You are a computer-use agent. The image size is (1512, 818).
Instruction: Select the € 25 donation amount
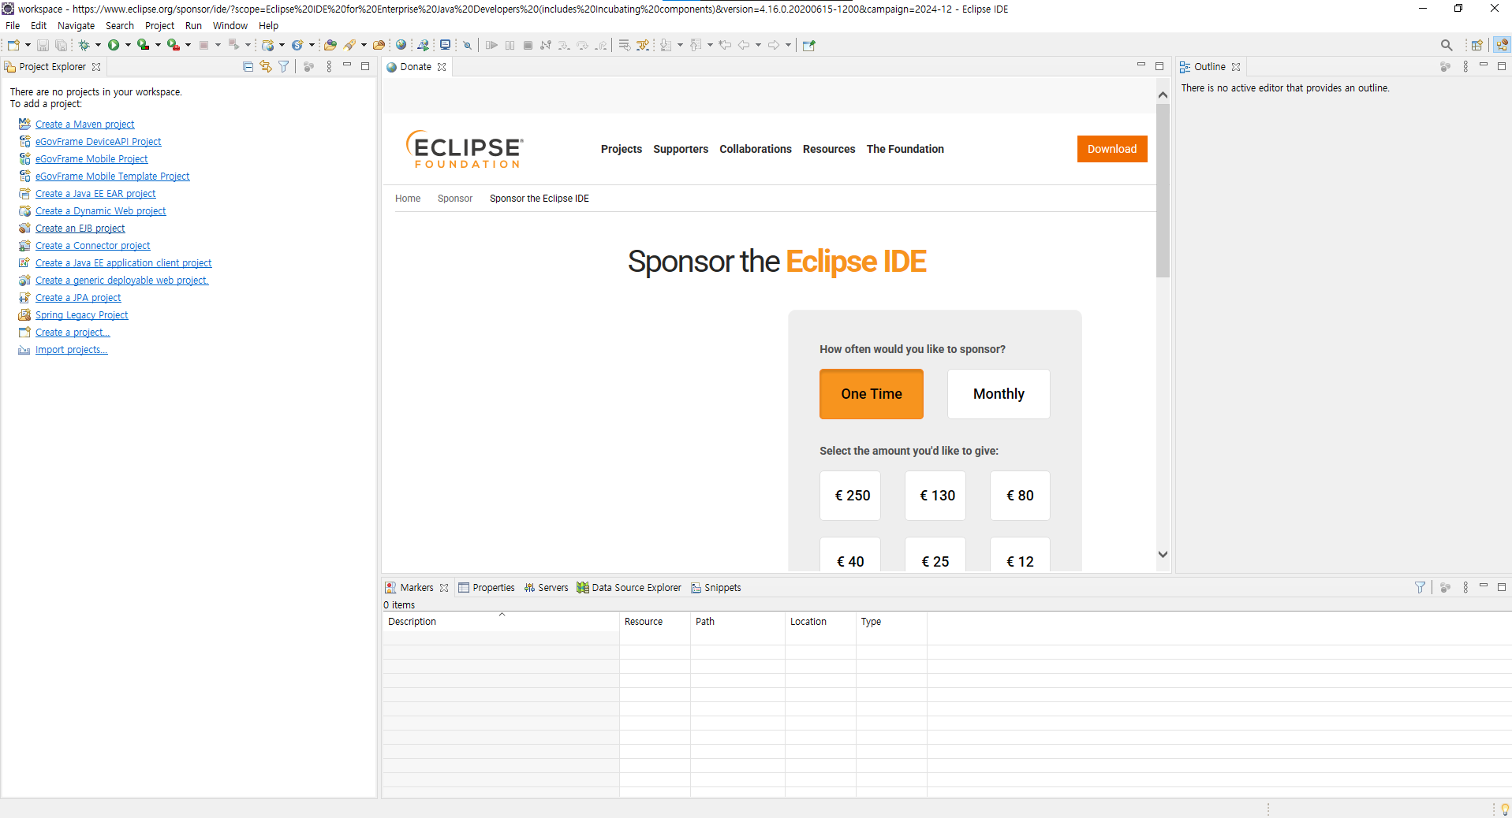[935, 554]
